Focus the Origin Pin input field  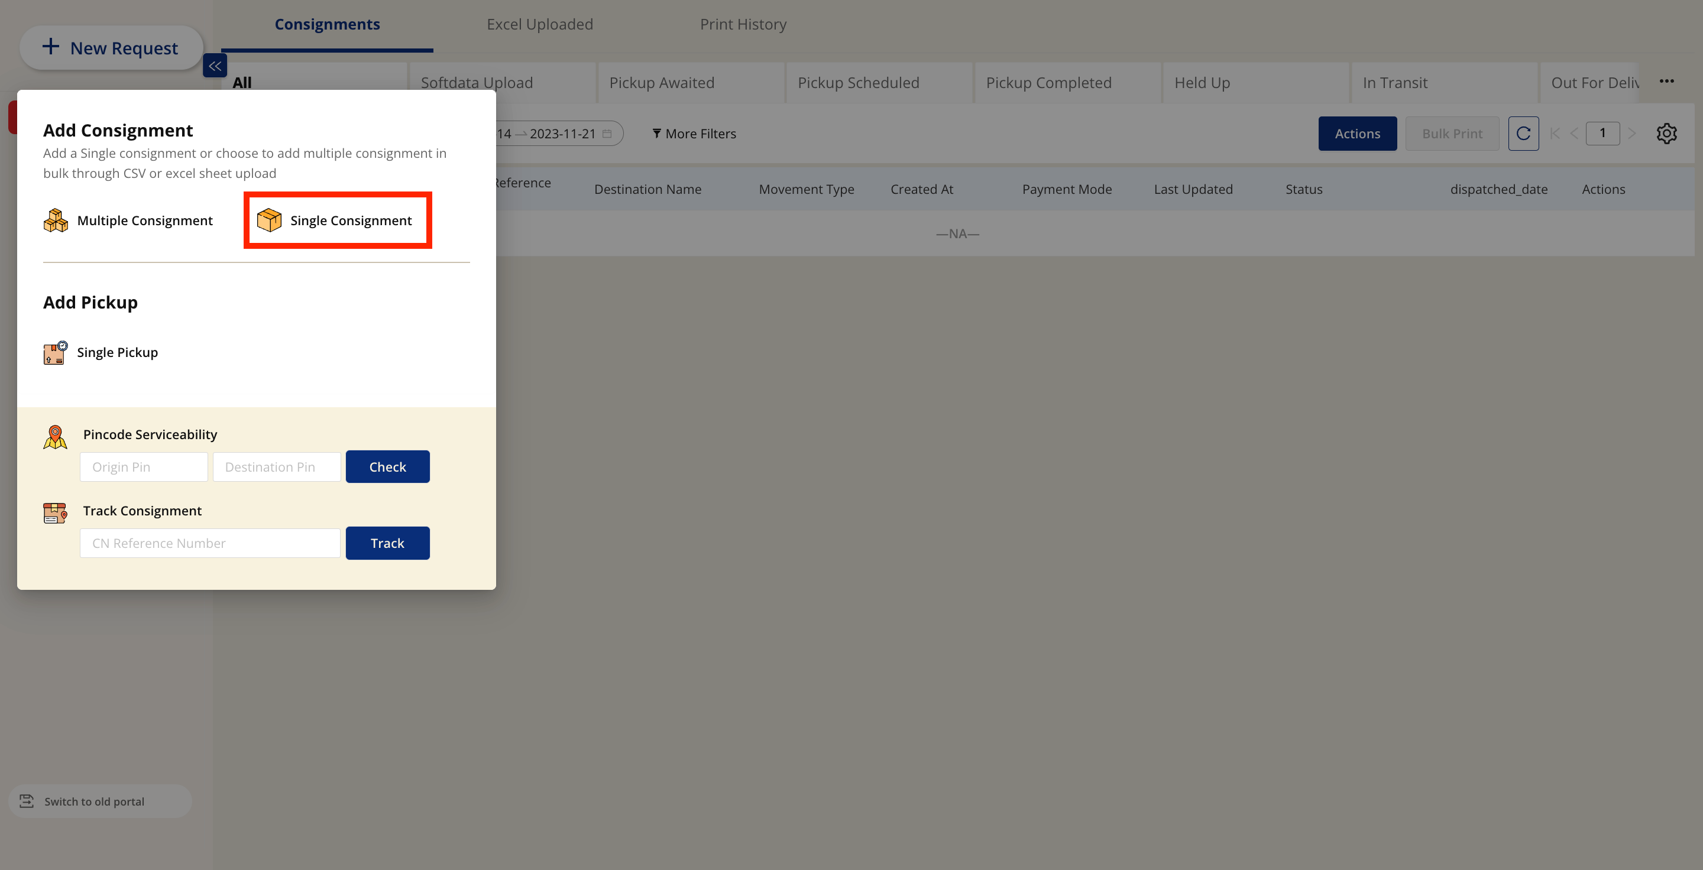144,467
